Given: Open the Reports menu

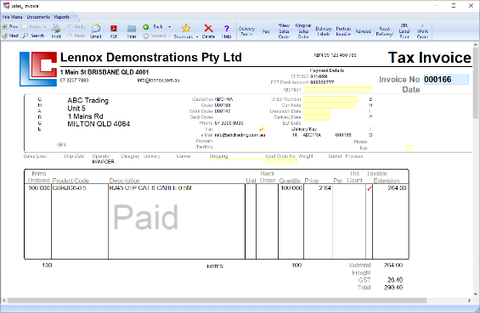Looking at the screenshot, I should (x=62, y=17).
